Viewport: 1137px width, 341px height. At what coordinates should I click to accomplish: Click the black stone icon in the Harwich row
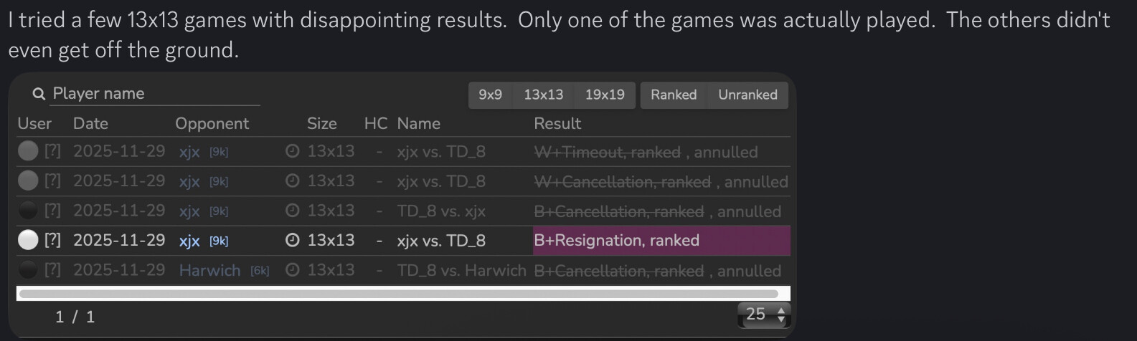click(x=28, y=270)
